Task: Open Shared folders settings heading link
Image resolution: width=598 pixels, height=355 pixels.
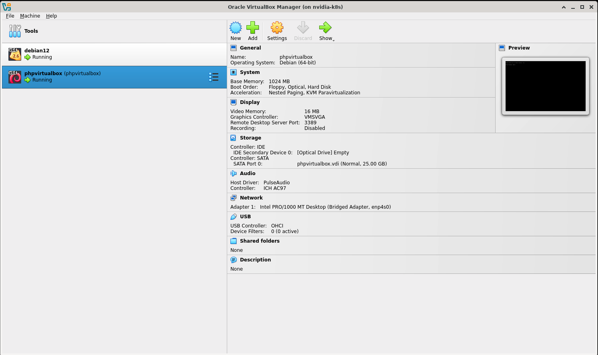Action: [260, 241]
